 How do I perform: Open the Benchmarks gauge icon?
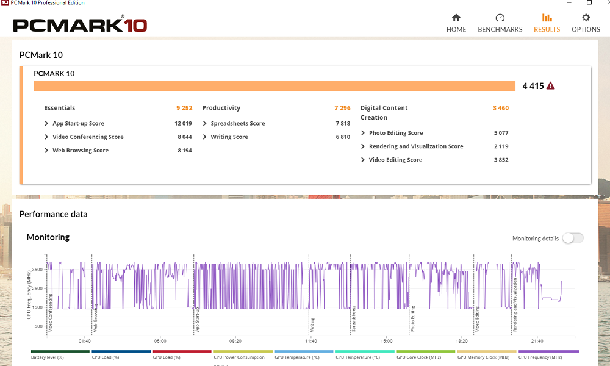point(500,18)
